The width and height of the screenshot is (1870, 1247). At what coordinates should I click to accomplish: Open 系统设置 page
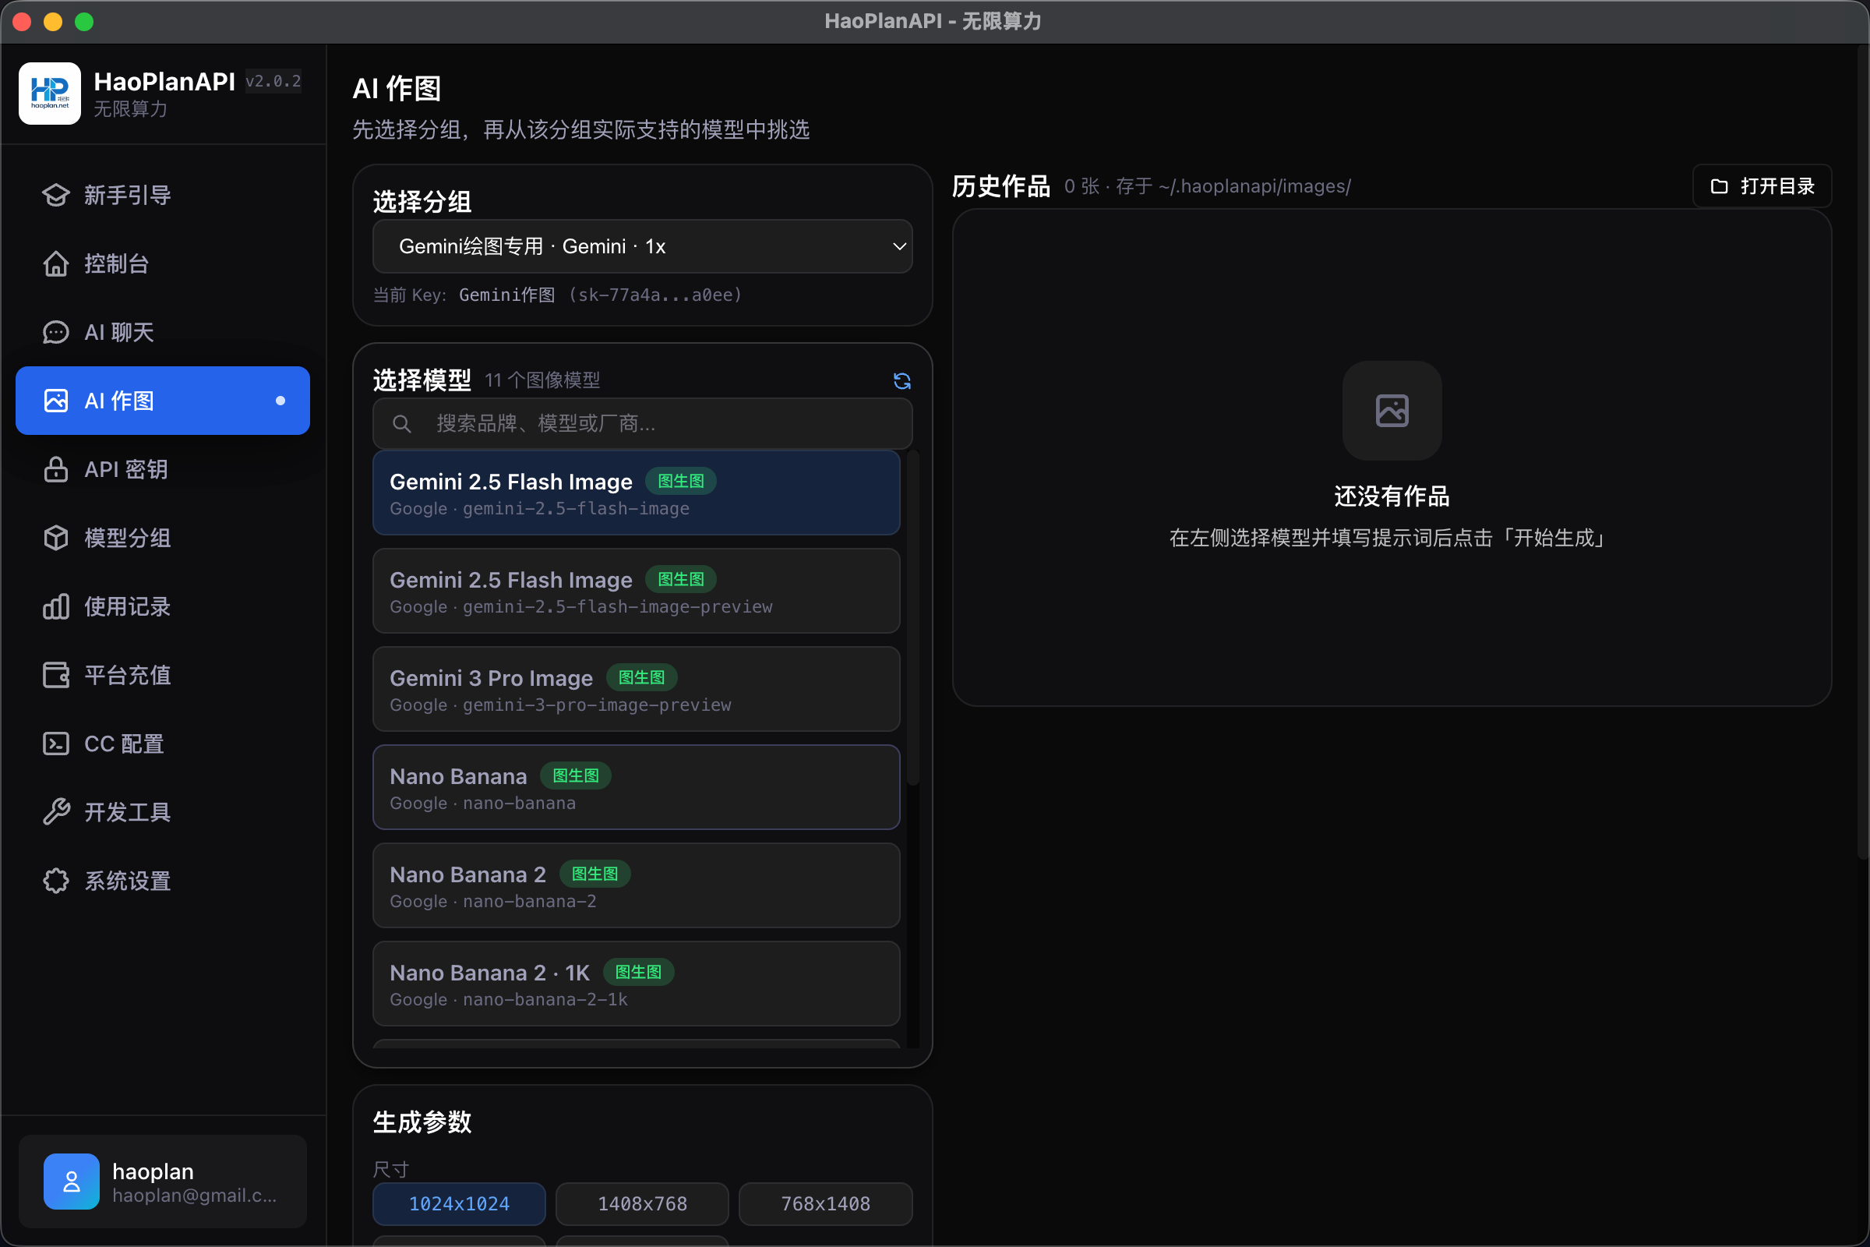pos(162,881)
